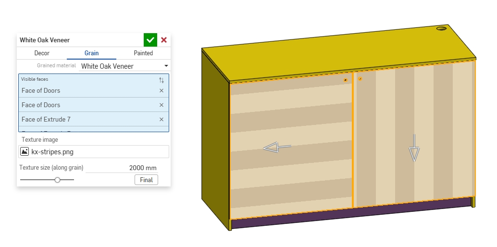The image size is (497, 247).
Task: Click the reorder arrows in Visible faces
Action: [162, 80]
